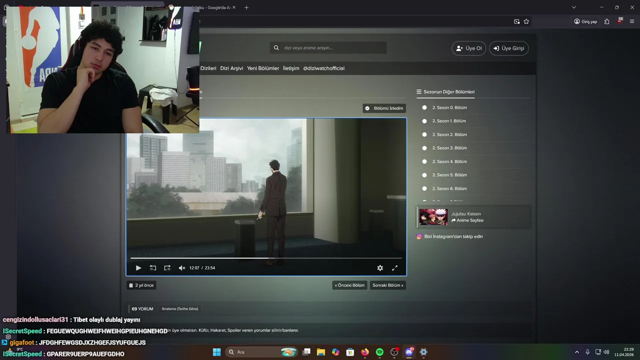Rewind the video 10 seconds

[153, 268]
